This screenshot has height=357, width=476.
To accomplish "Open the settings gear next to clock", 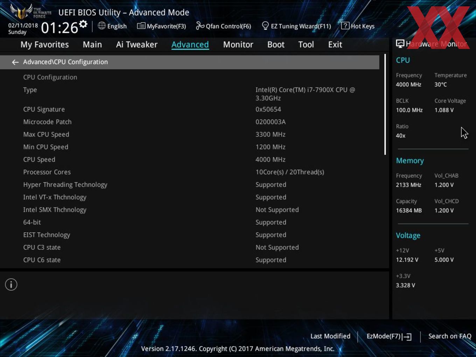I will [x=83, y=24].
